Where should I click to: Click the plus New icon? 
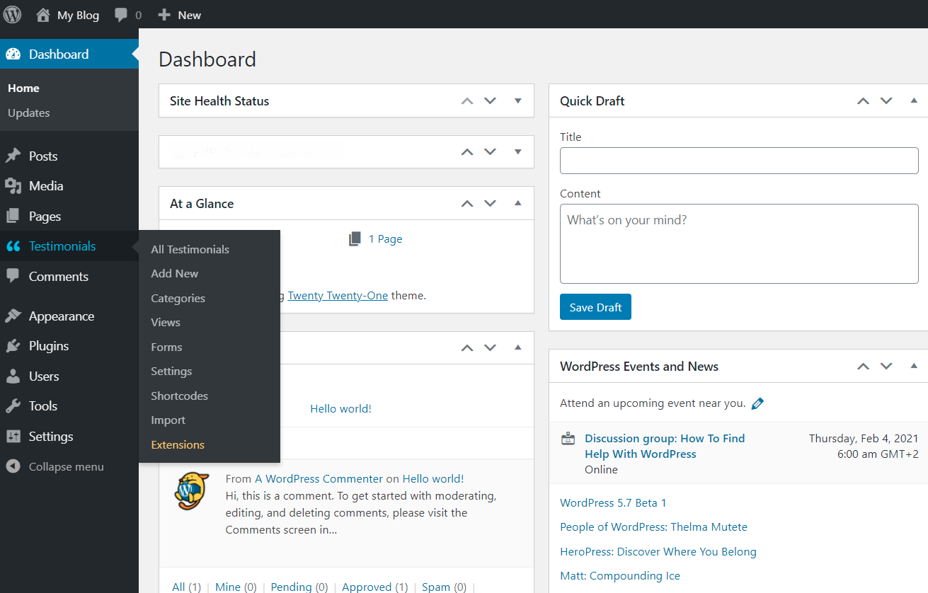164,15
